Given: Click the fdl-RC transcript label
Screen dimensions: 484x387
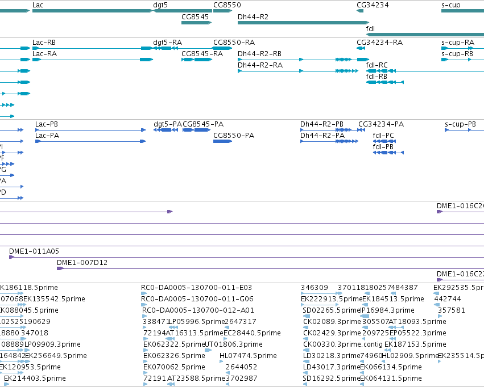Looking at the screenshot, I should point(377,65).
